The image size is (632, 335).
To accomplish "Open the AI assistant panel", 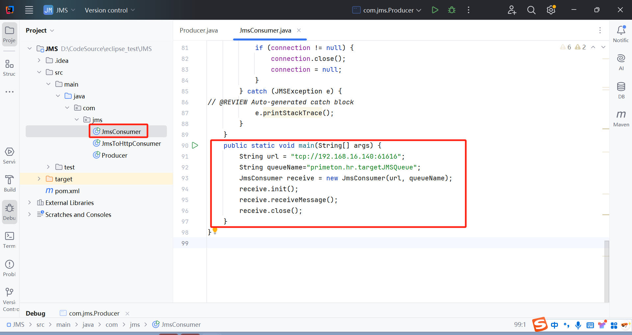I will coord(621,62).
